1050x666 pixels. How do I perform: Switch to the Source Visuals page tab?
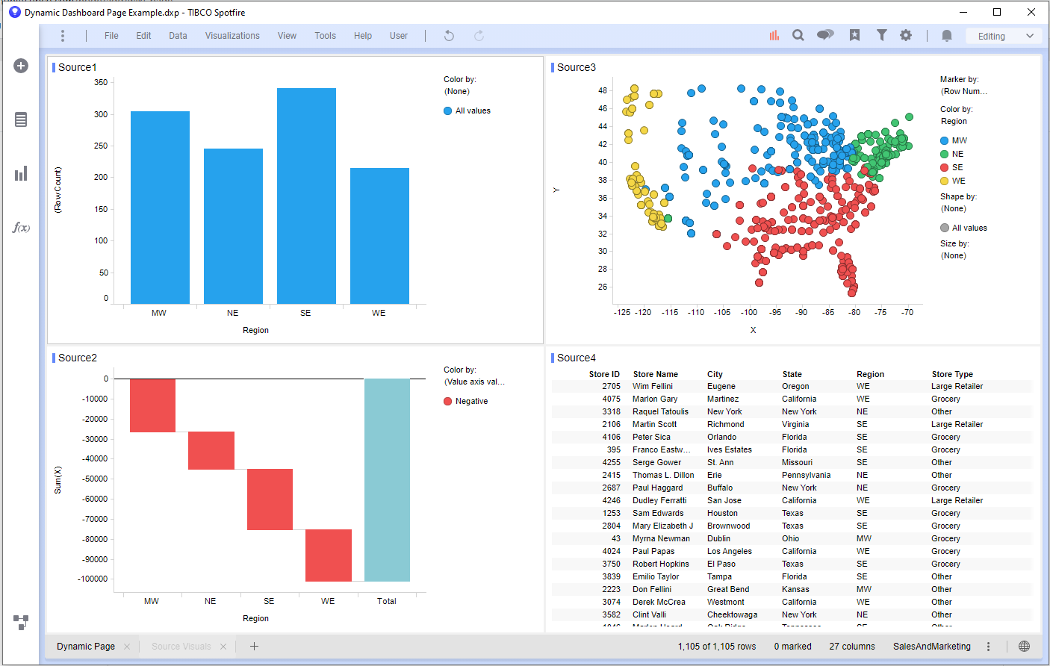point(181,646)
